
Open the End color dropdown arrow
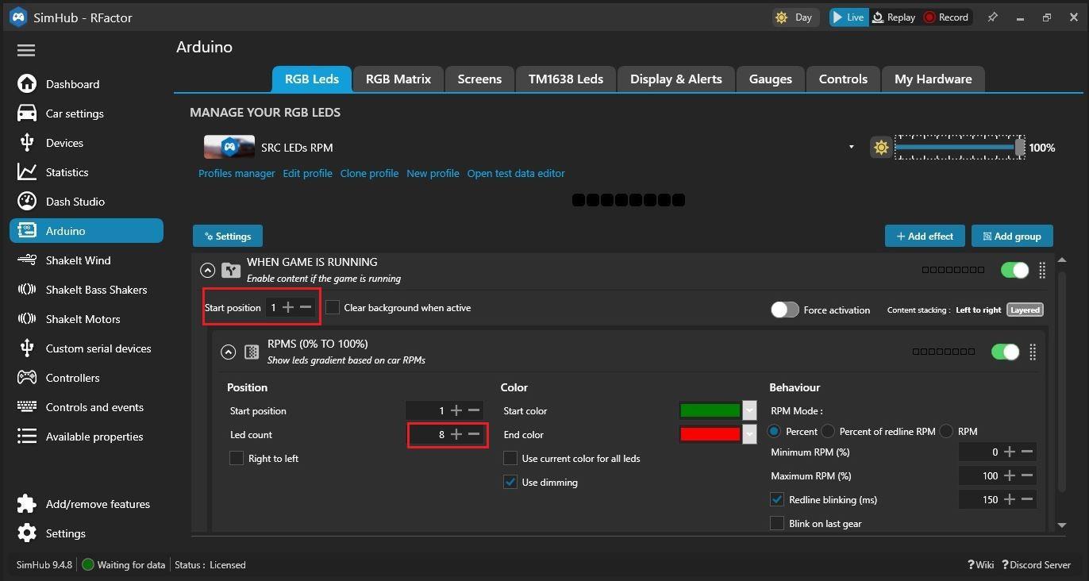coord(749,435)
